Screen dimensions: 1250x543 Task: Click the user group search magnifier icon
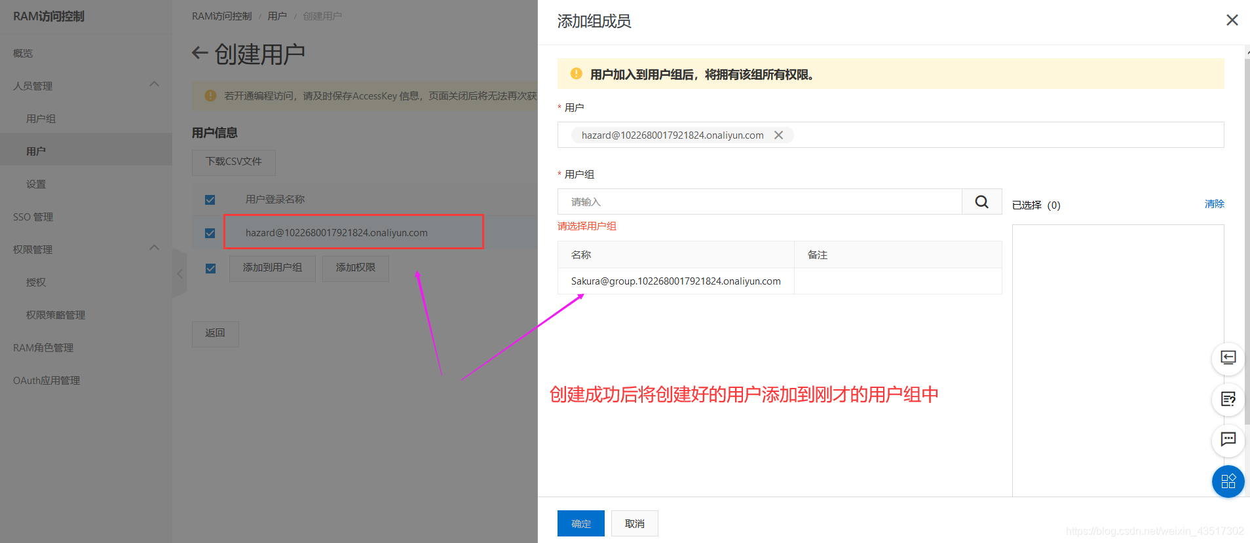click(x=981, y=201)
